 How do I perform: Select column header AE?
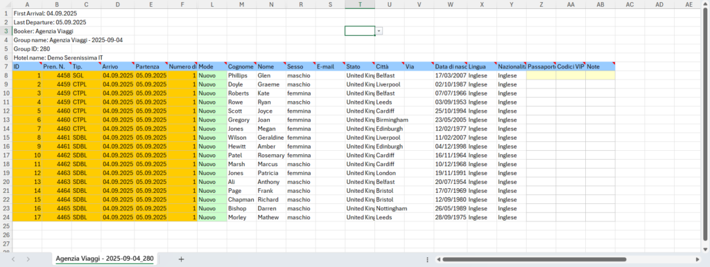click(689, 4)
